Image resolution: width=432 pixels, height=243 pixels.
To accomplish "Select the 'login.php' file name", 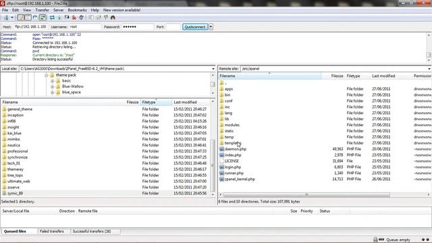I will tap(233, 167).
